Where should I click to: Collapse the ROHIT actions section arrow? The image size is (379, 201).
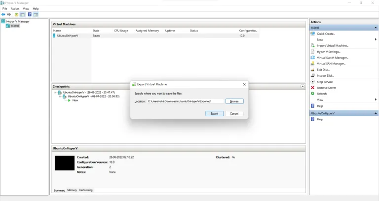pos(376,28)
